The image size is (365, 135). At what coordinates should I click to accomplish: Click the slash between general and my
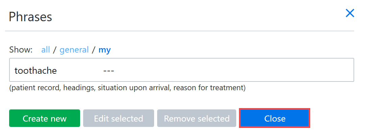pyautogui.click(x=94, y=49)
